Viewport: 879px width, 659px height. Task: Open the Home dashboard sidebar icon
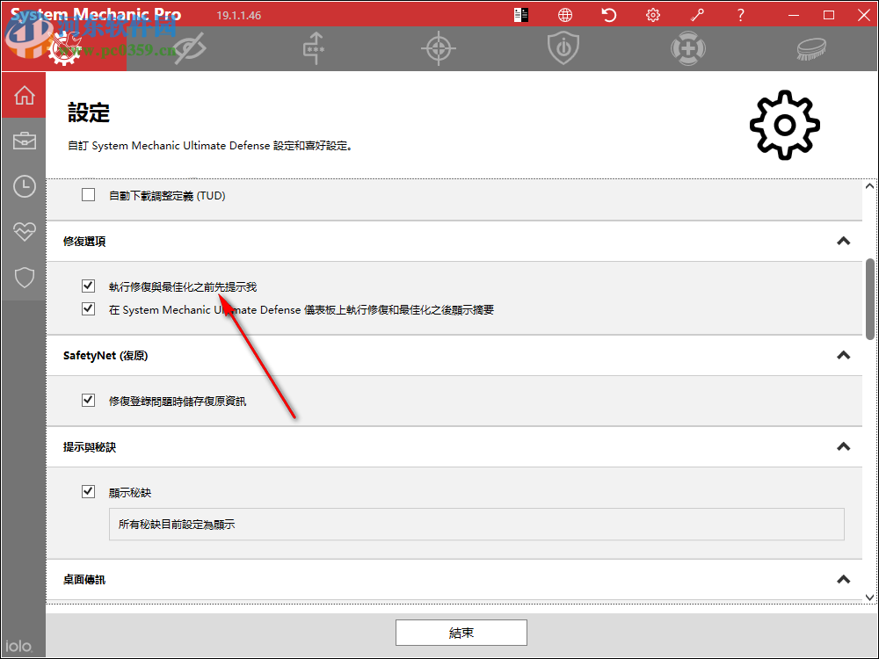click(24, 95)
